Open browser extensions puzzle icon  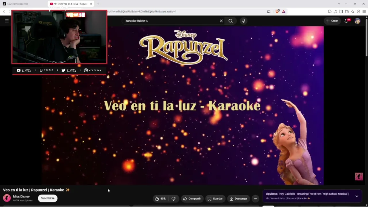coord(330,11)
